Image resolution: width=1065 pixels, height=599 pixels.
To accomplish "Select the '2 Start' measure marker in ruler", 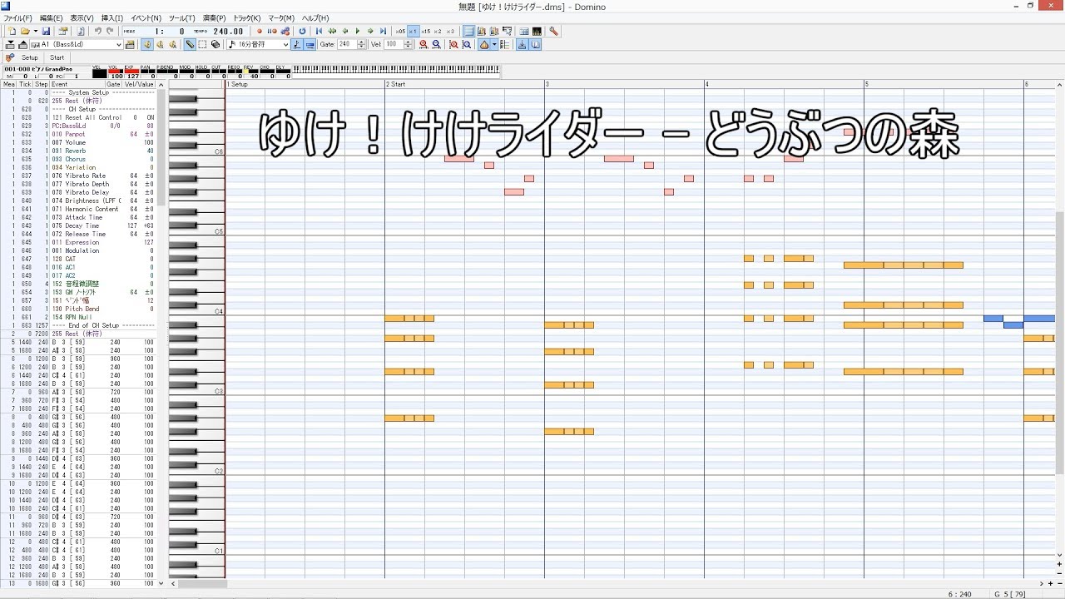I will [396, 84].
